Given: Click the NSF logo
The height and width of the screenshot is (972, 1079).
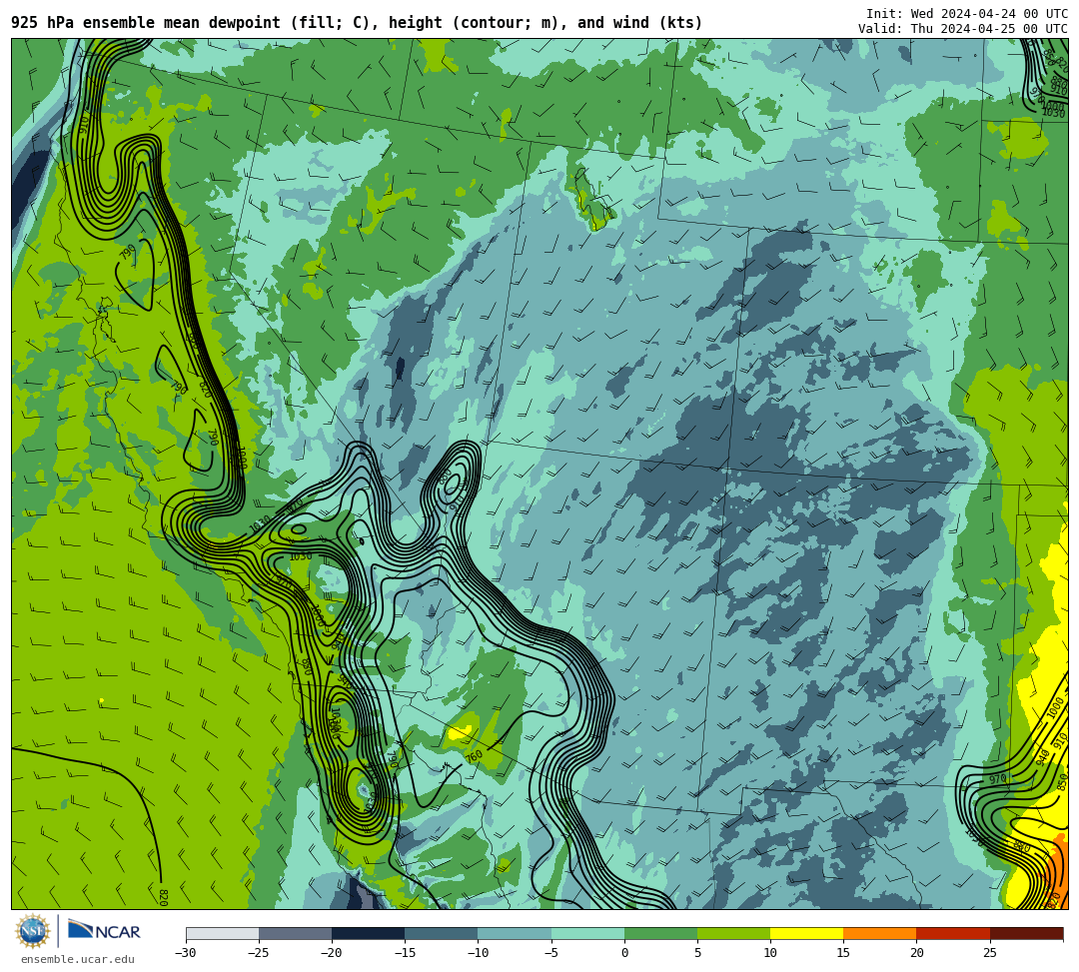Looking at the screenshot, I should point(33,931).
